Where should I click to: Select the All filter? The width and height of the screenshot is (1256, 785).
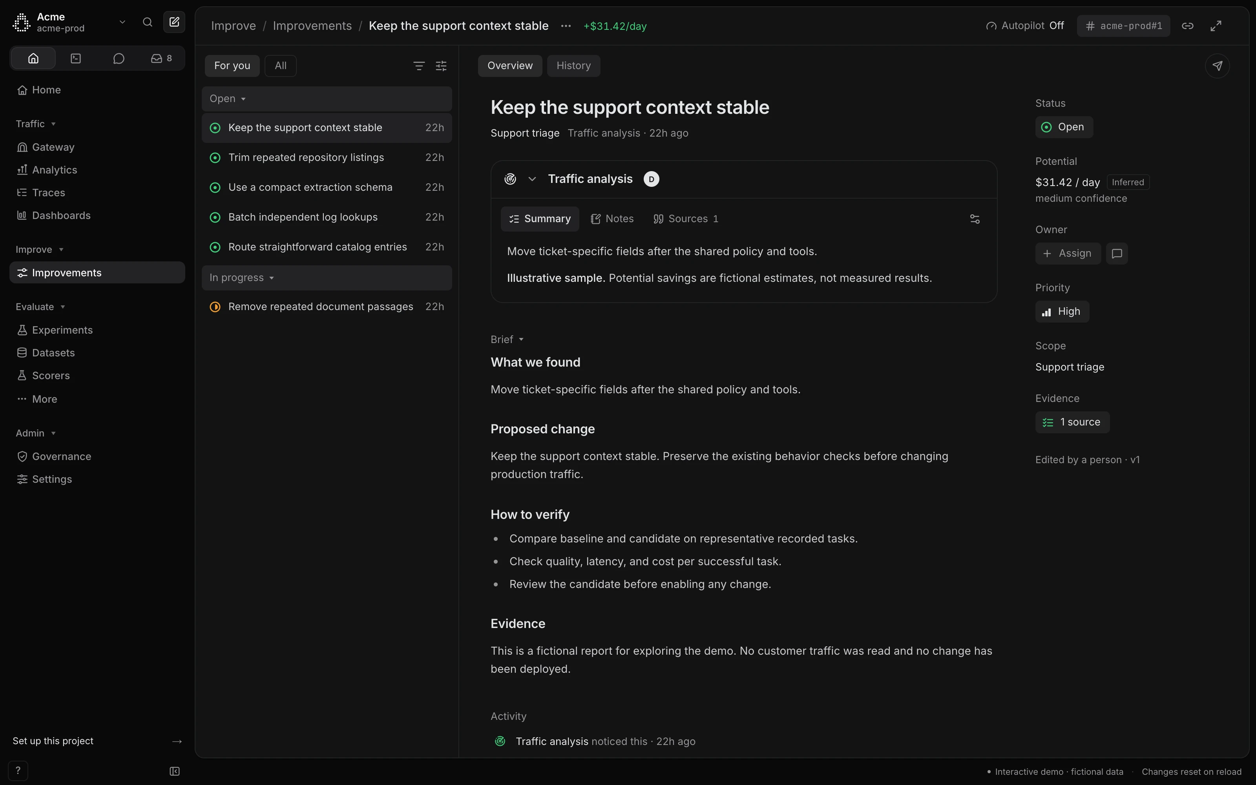280,66
